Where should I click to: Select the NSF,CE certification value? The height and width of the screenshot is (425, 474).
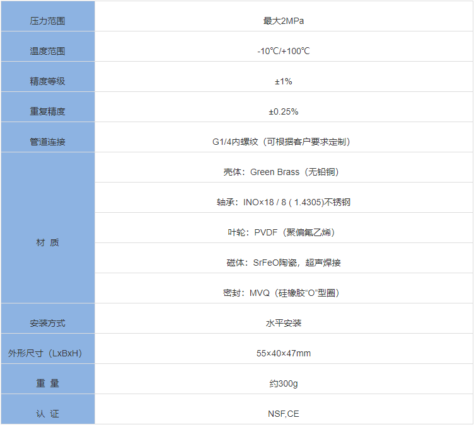click(283, 414)
